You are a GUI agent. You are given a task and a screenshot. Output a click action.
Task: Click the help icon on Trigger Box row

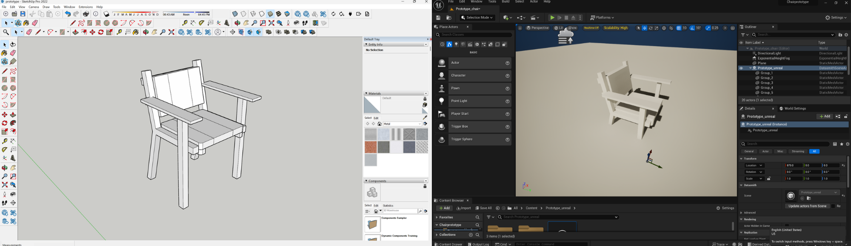(508, 127)
